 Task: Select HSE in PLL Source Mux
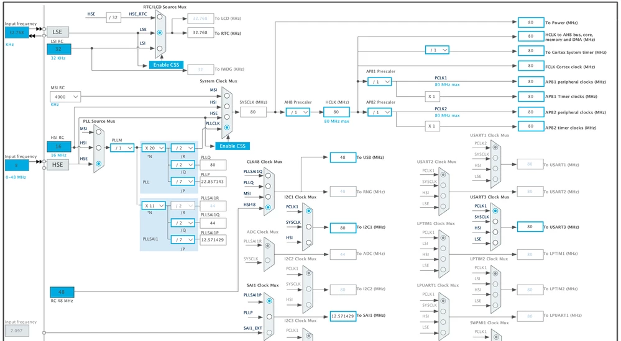(x=99, y=164)
